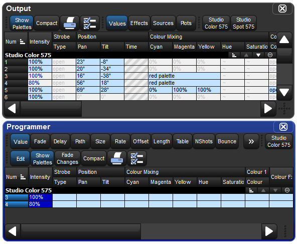Jump to Studio Color 575 in Output window
297x244 pixels.
point(216,23)
